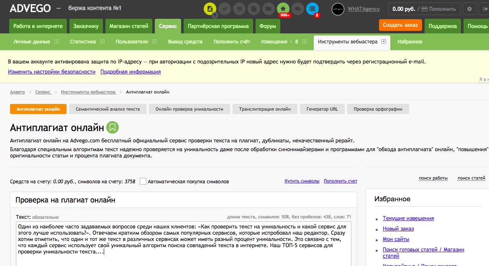Click the green bookmark icon beside Антиплагиат онлайн heading
This screenshot has width=489, height=266.
pyautogui.click(x=113, y=127)
